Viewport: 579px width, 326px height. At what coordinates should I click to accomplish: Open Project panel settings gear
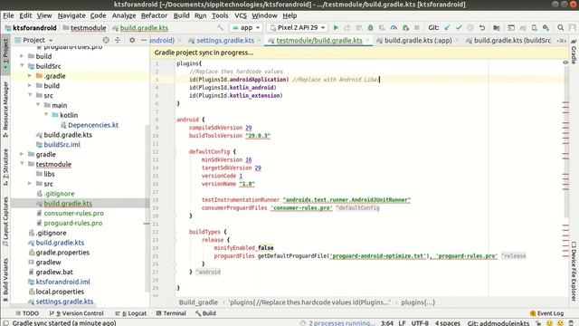click(132, 40)
